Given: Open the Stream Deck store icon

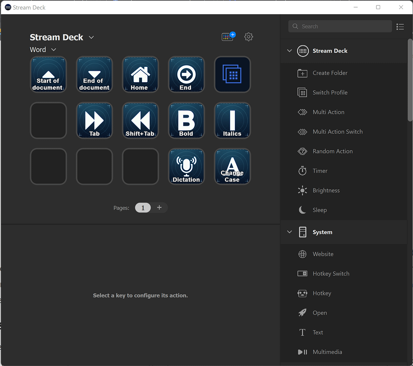Looking at the screenshot, I should click(x=228, y=37).
